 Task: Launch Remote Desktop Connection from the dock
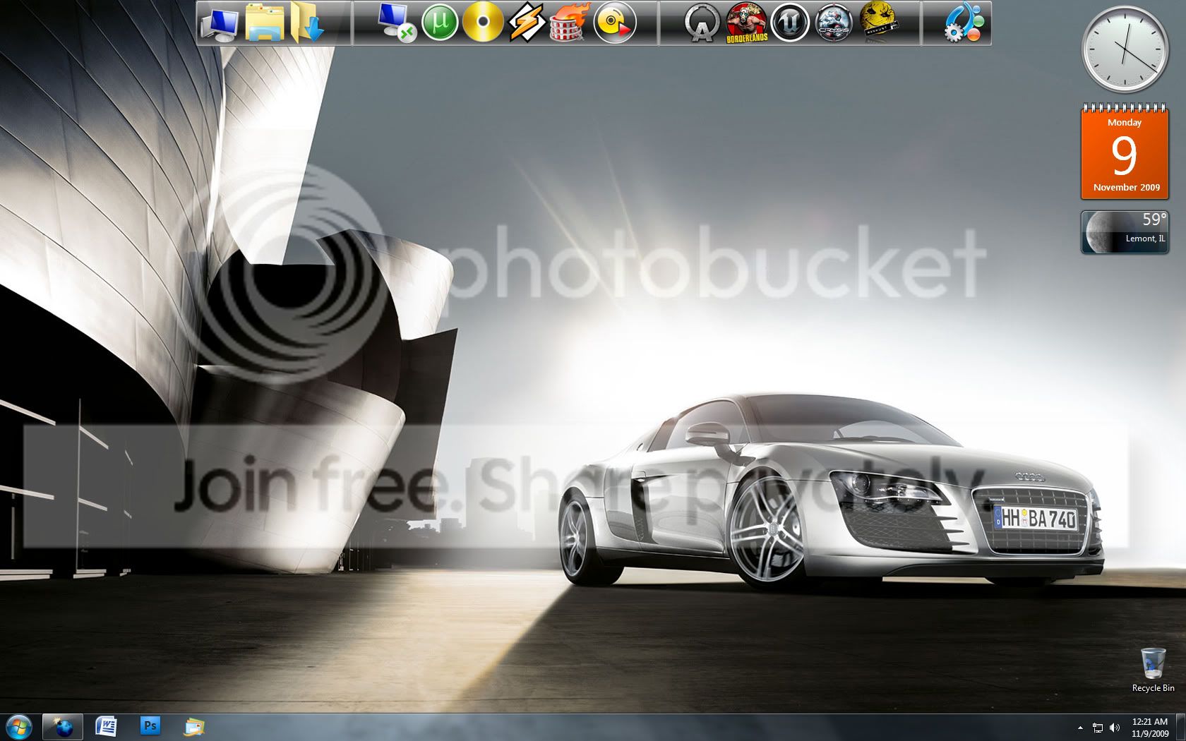click(x=396, y=23)
